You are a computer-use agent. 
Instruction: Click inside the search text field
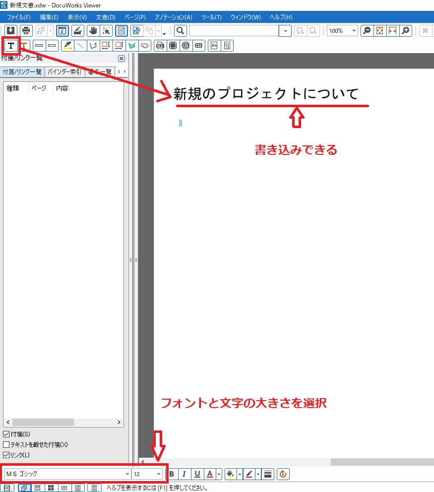coord(234,31)
